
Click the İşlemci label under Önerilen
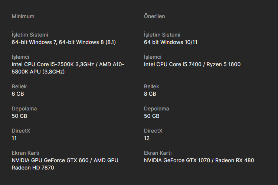[153, 57]
